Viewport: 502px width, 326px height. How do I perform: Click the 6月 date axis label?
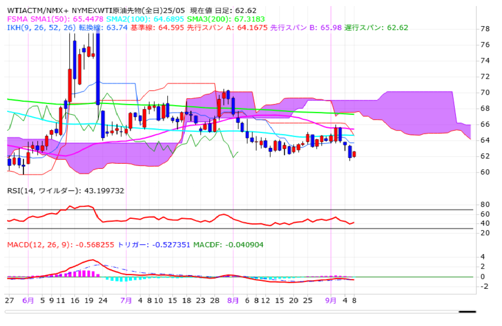28,301
